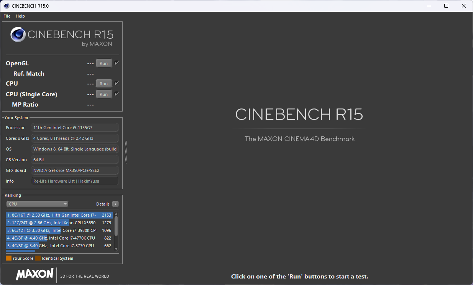
Task: Close the Cinebench window
Action: [x=464, y=6]
